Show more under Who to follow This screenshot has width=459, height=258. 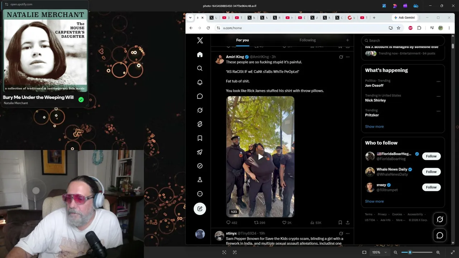coord(374,201)
